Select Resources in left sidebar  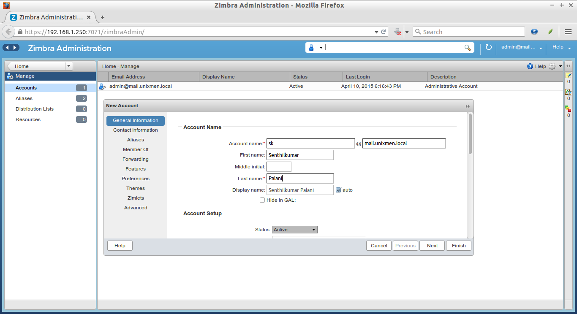coord(50,119)
